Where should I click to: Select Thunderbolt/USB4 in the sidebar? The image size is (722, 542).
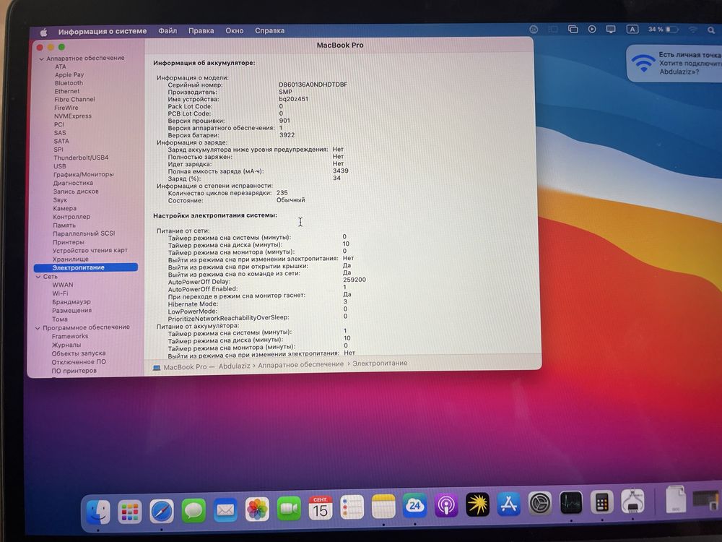click(x=81, y=158)
